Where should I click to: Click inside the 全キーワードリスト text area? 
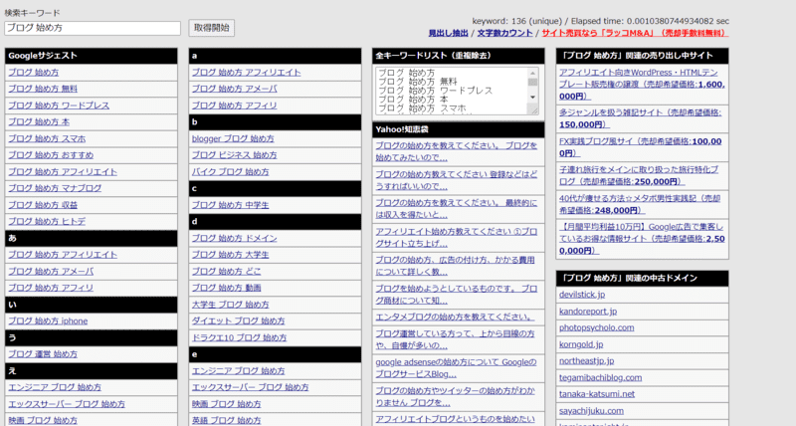(452, 91)
